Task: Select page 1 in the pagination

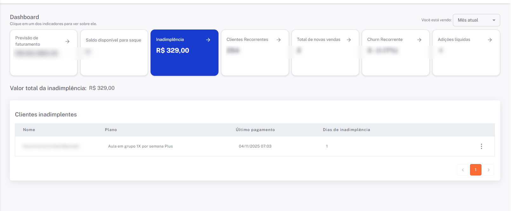Action: click(475, 170)
